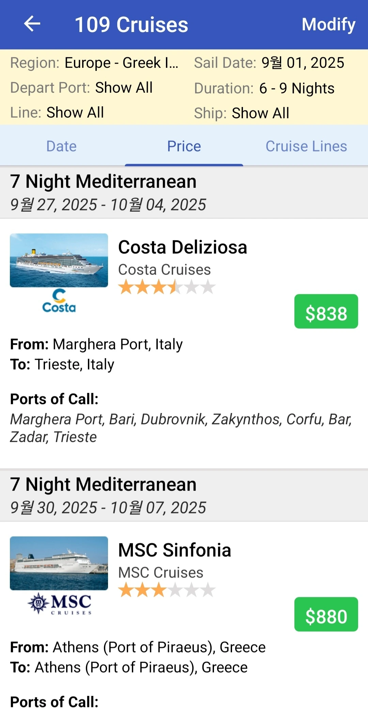This screenshot has height=708, width=368.
Task: Switch to Cruise Lines tab
Action: coord(306,146)
